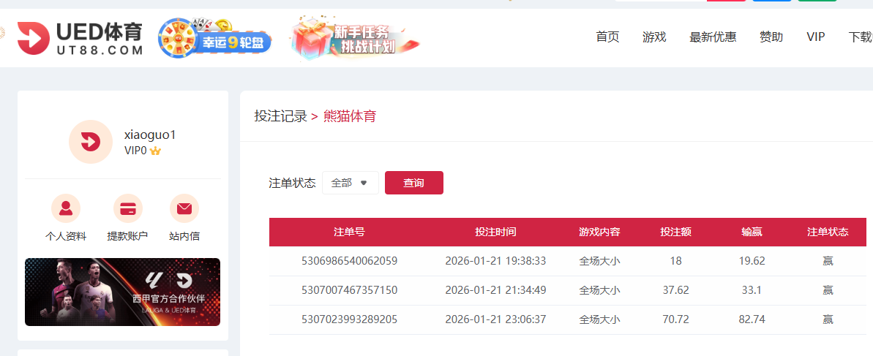Screen dimensions: 873x356
Task: Click the xiaoguo1 username
Action: (150, 135)
